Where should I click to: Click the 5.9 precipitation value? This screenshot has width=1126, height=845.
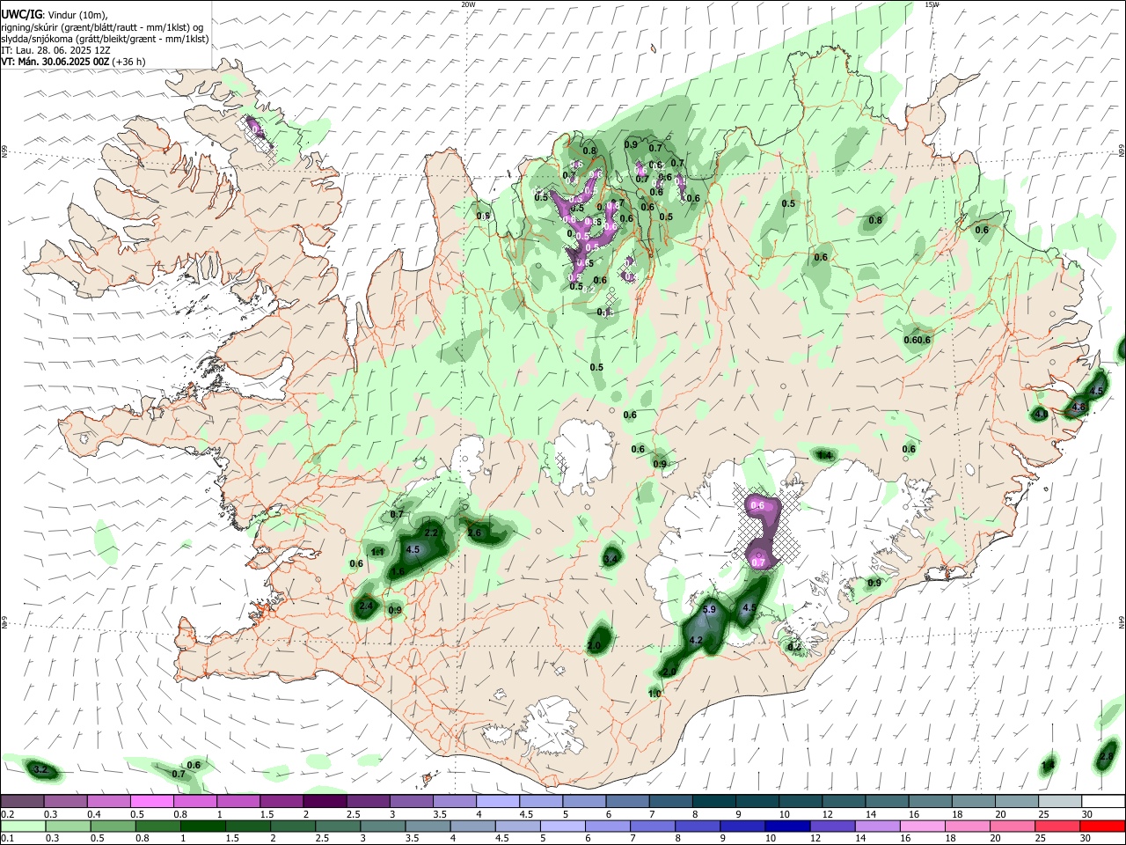(711, 609)
